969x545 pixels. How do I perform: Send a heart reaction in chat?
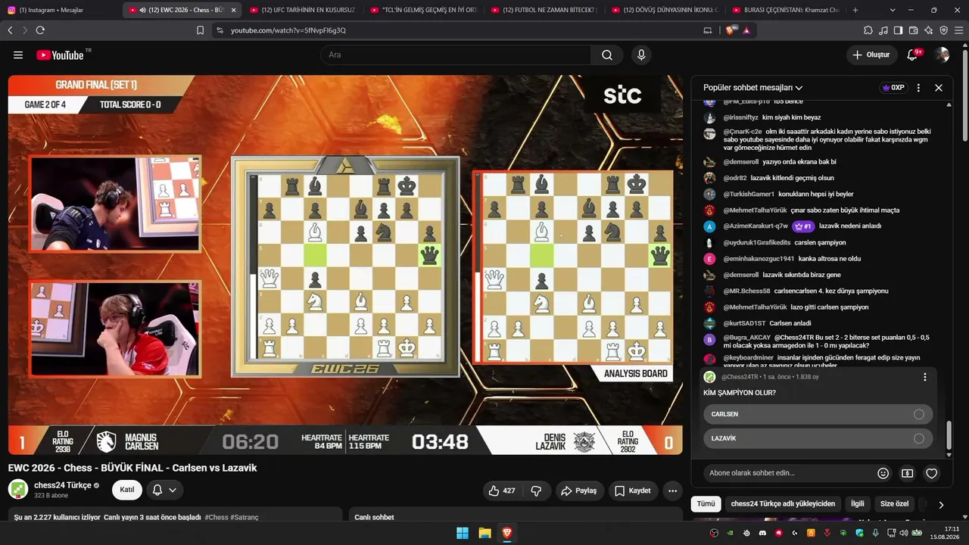point(932,473)
